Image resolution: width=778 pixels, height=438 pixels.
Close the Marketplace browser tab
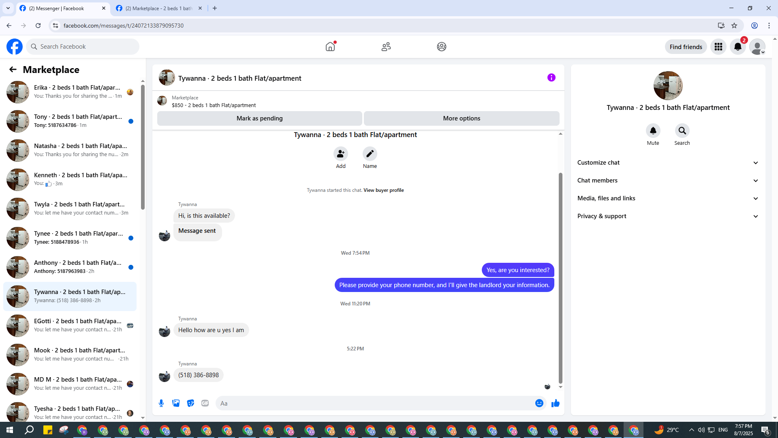200,8
